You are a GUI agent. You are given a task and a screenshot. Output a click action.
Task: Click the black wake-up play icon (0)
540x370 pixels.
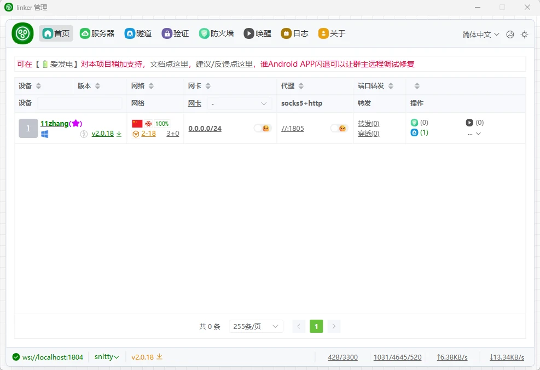point(469,122)
